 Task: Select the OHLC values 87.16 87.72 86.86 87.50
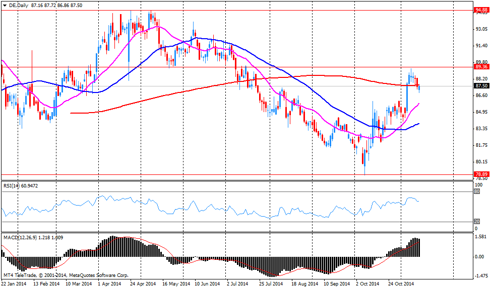[x=56, y=6]
